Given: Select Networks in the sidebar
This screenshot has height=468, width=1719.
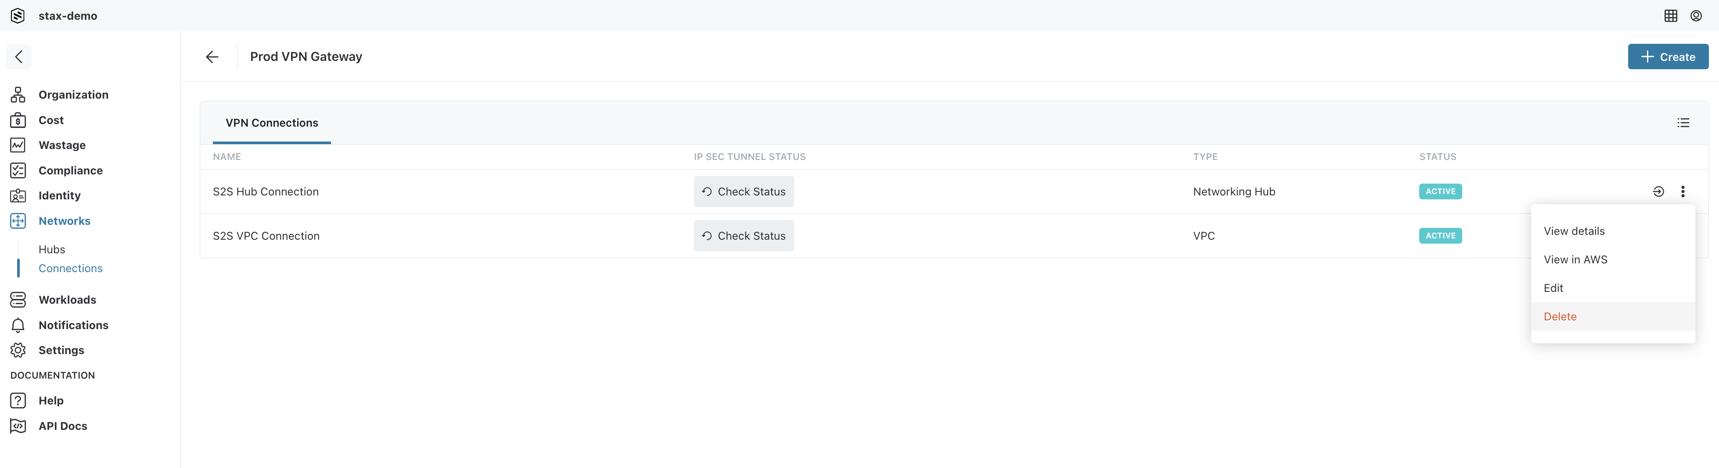Looking at the screenshot, I should [x=65, y=220].
